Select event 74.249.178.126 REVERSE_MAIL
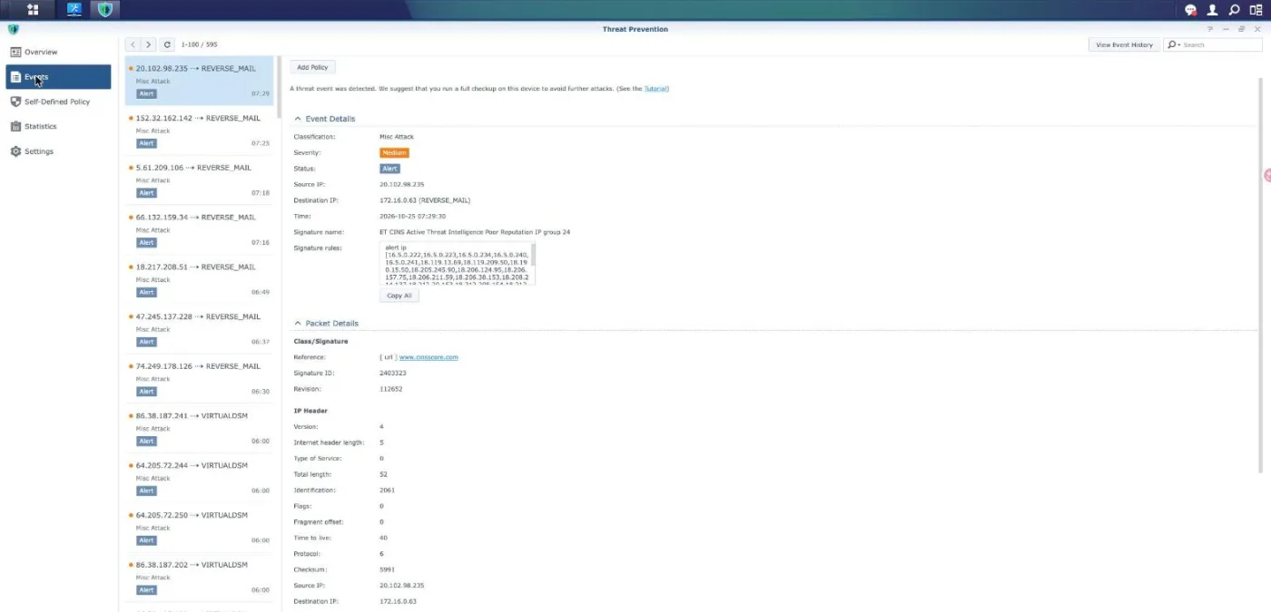The width and height of the screenshot is (1271, 612). [x=199, y=379]
